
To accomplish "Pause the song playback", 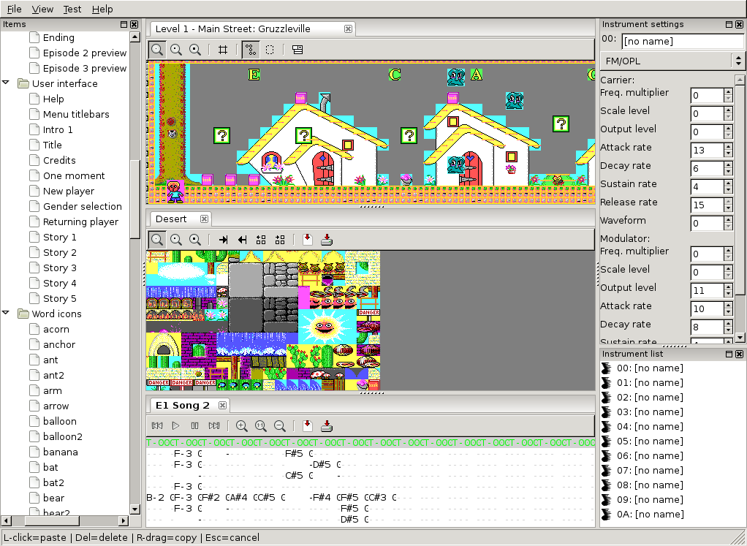I will click(195, 426).
